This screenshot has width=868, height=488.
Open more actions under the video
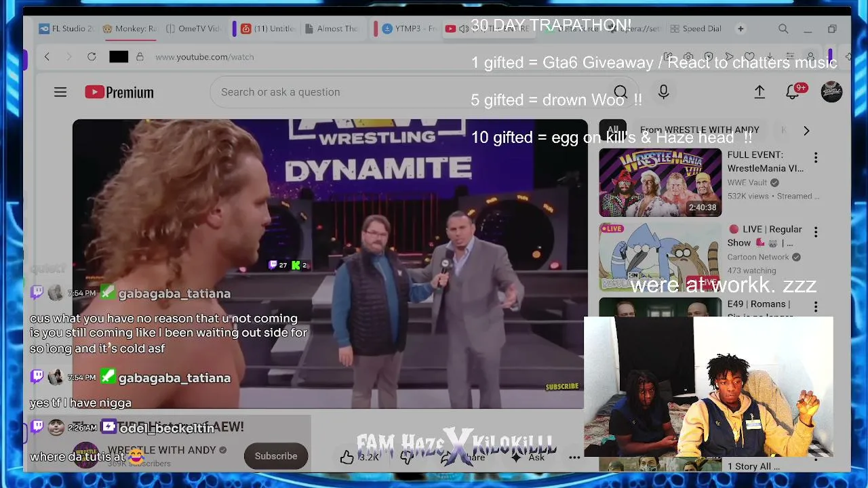pos(574,457)
